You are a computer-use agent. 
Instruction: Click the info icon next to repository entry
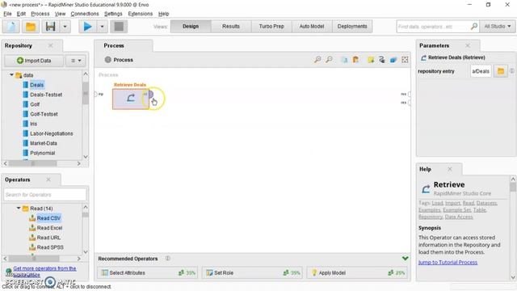(512, 71)
